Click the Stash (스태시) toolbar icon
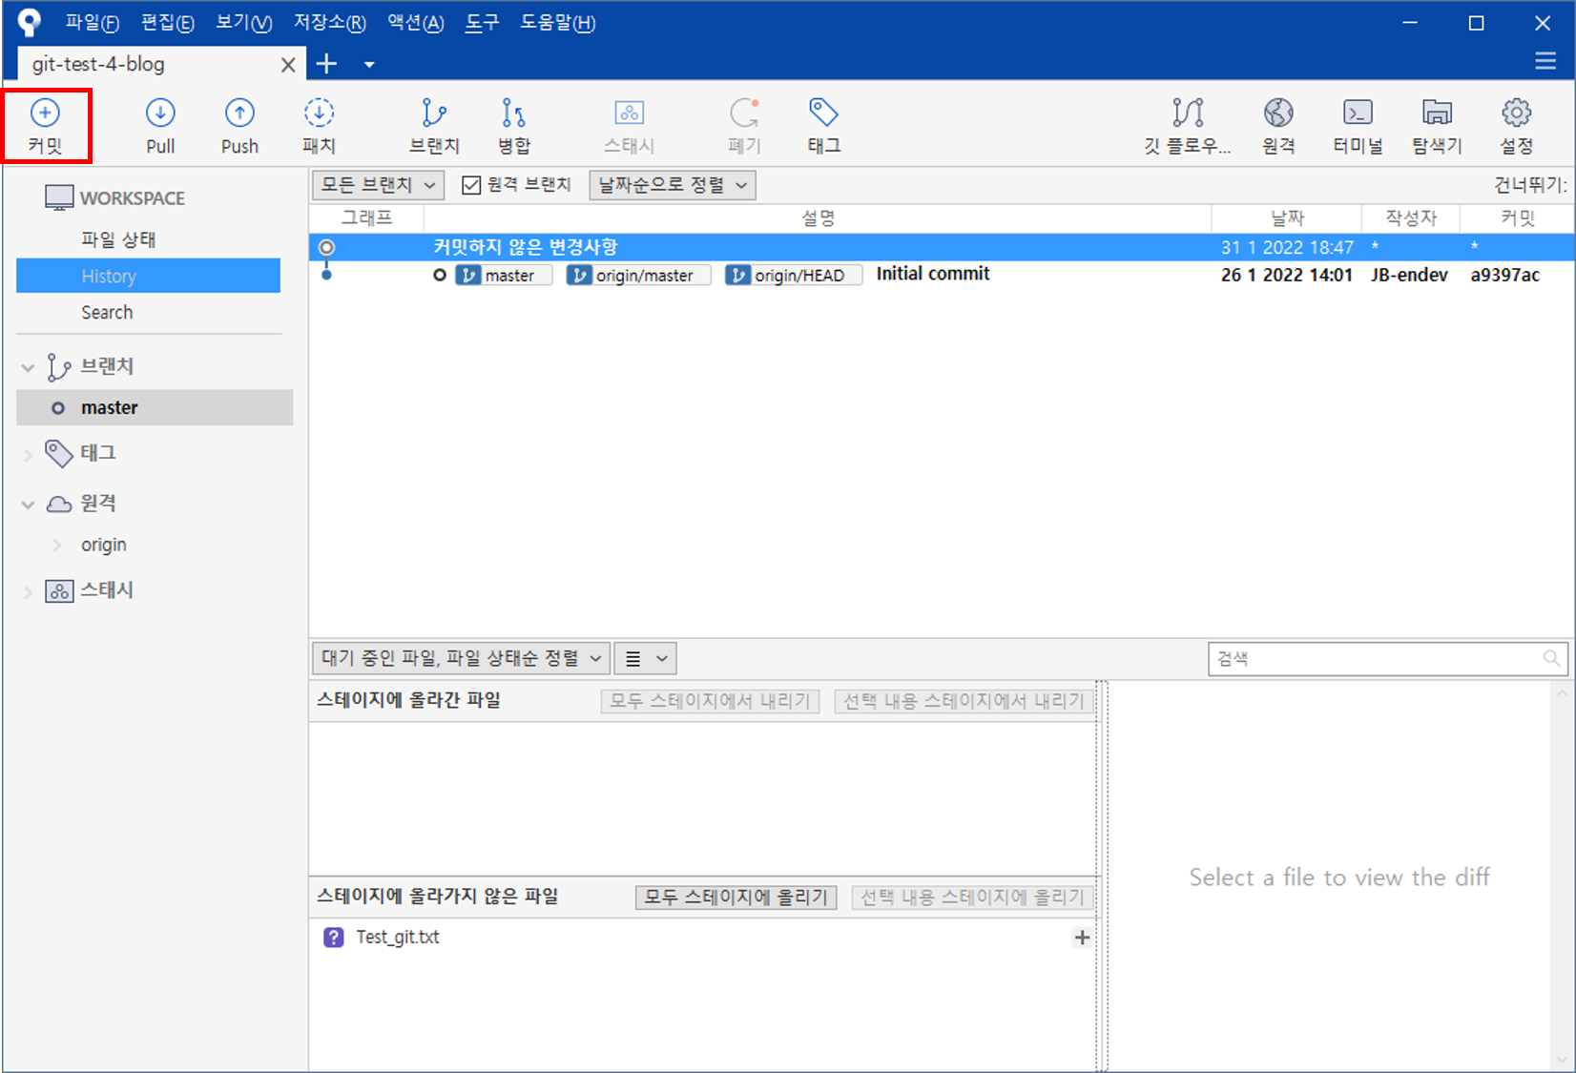The height and width of the screenshot is (1073, 1576). click(629, 125)
